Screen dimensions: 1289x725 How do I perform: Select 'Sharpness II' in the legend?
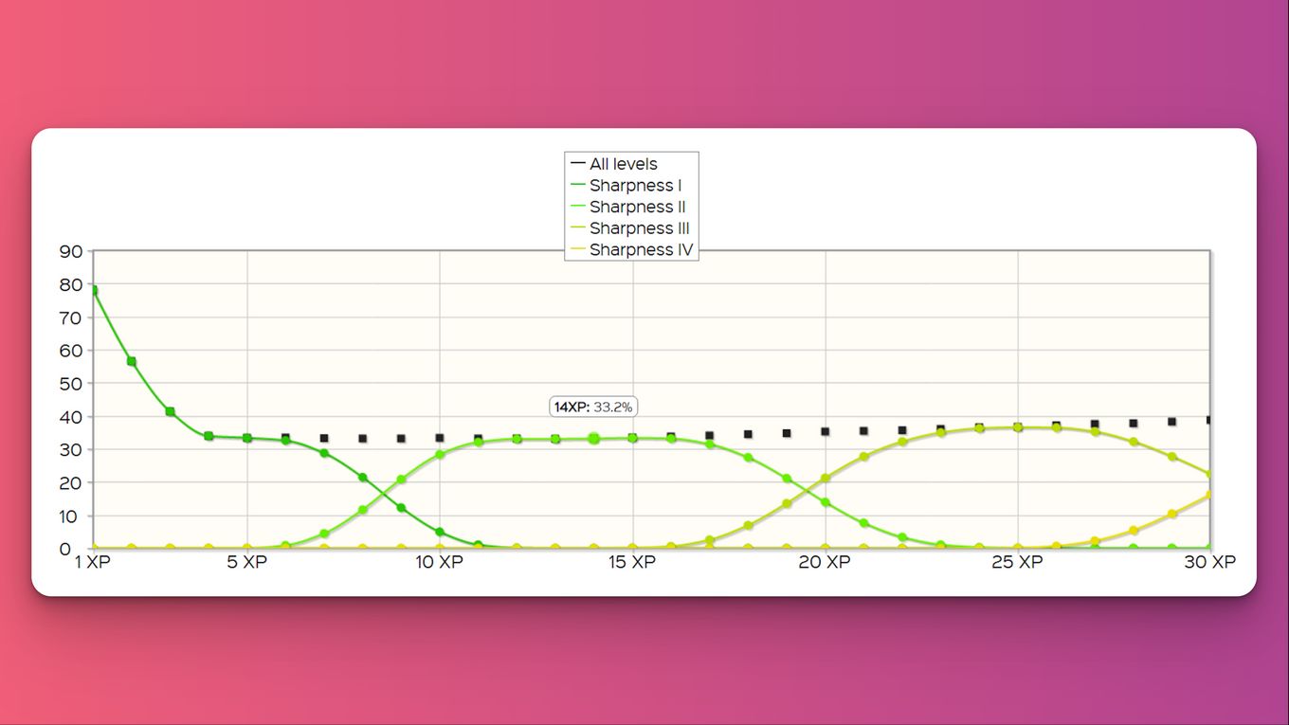pos(627,207)
